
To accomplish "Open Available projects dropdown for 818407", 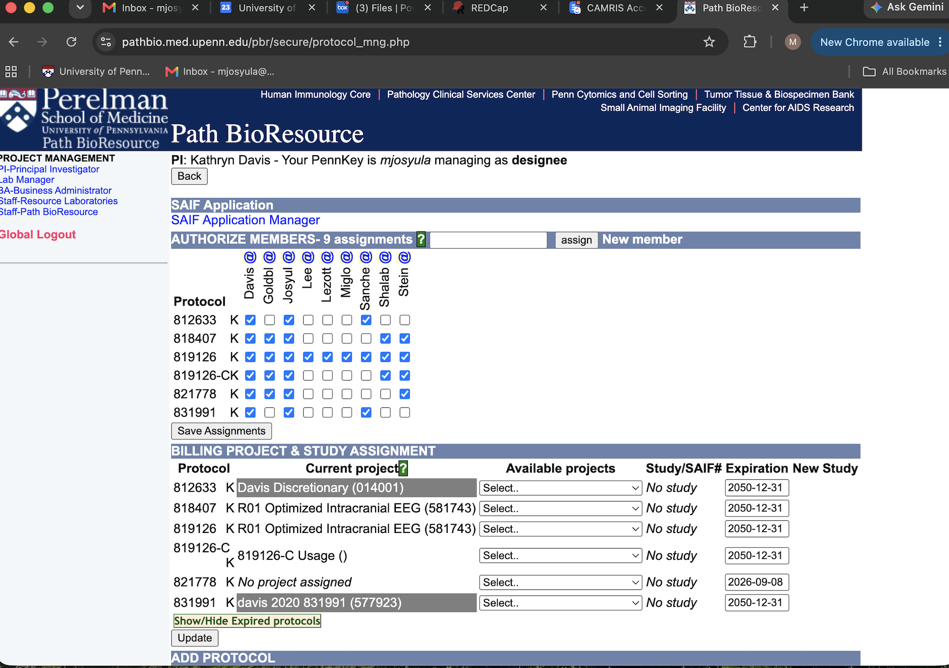I will [x=560, y=509].
